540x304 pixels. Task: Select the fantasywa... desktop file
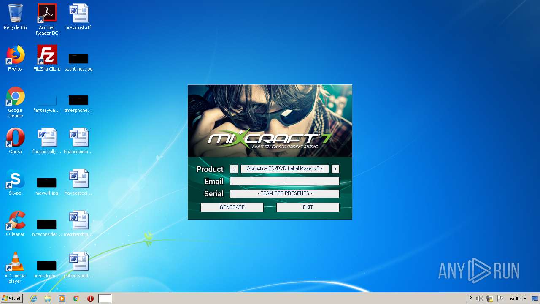click(x=47, y=104)
